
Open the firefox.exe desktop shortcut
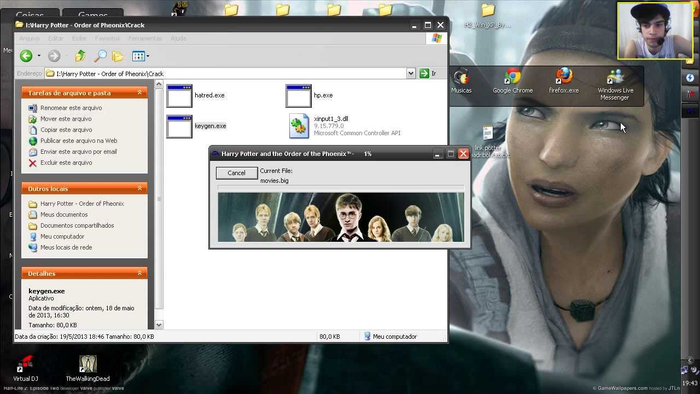[x=564, y=81]
